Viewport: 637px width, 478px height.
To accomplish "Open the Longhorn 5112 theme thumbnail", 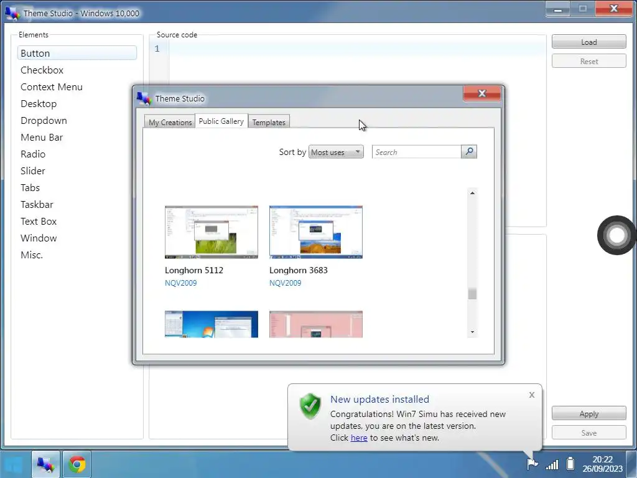I will [x=212, y=232].
